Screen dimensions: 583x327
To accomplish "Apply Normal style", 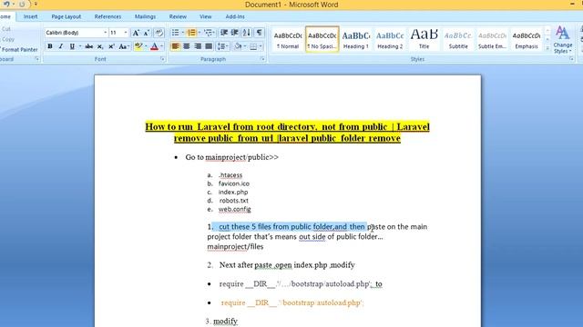I will click(288, 39).
